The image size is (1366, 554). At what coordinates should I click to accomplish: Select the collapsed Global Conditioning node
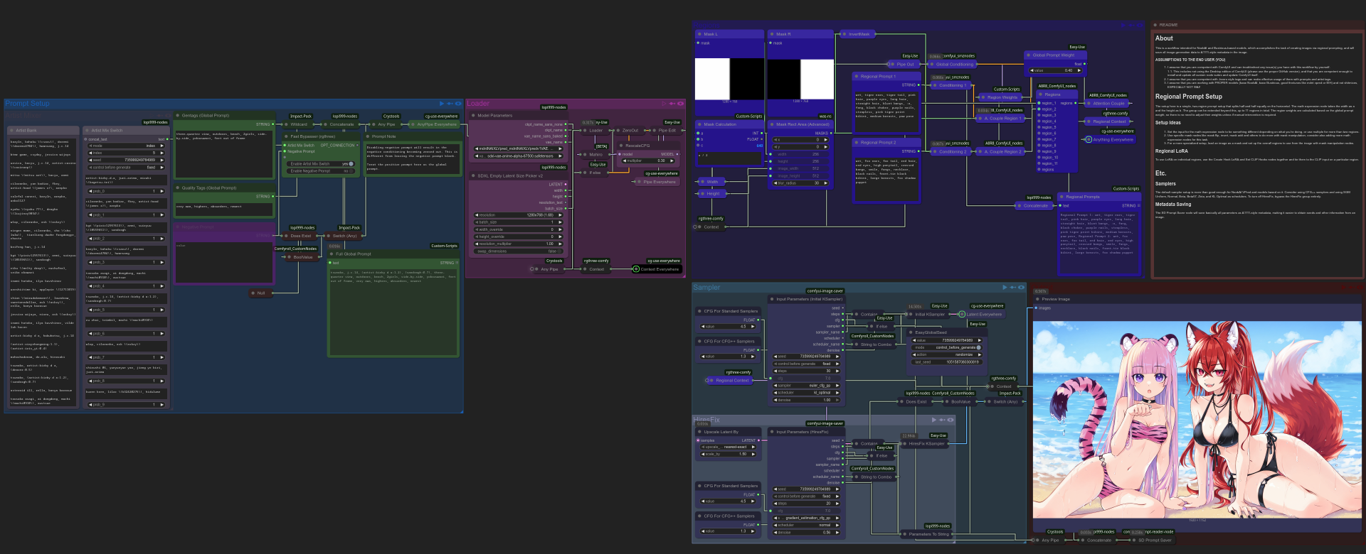952,65
